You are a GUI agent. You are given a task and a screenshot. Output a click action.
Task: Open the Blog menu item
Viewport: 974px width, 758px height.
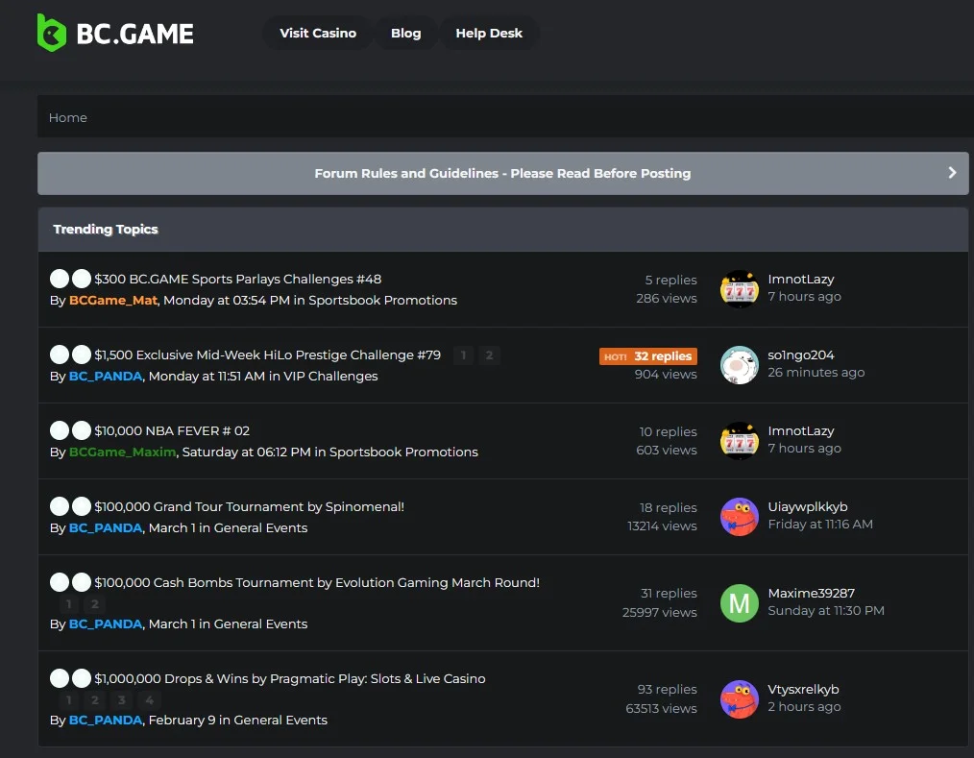(405, 33)
